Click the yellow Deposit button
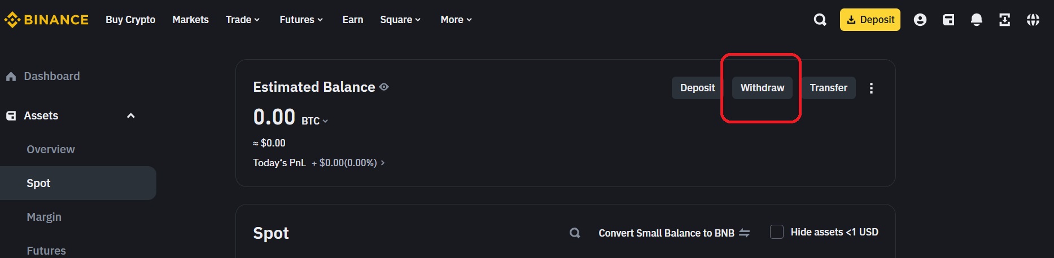Image resolution: width=1054 pixels, height=258 pixels. (x=870, y=20)
